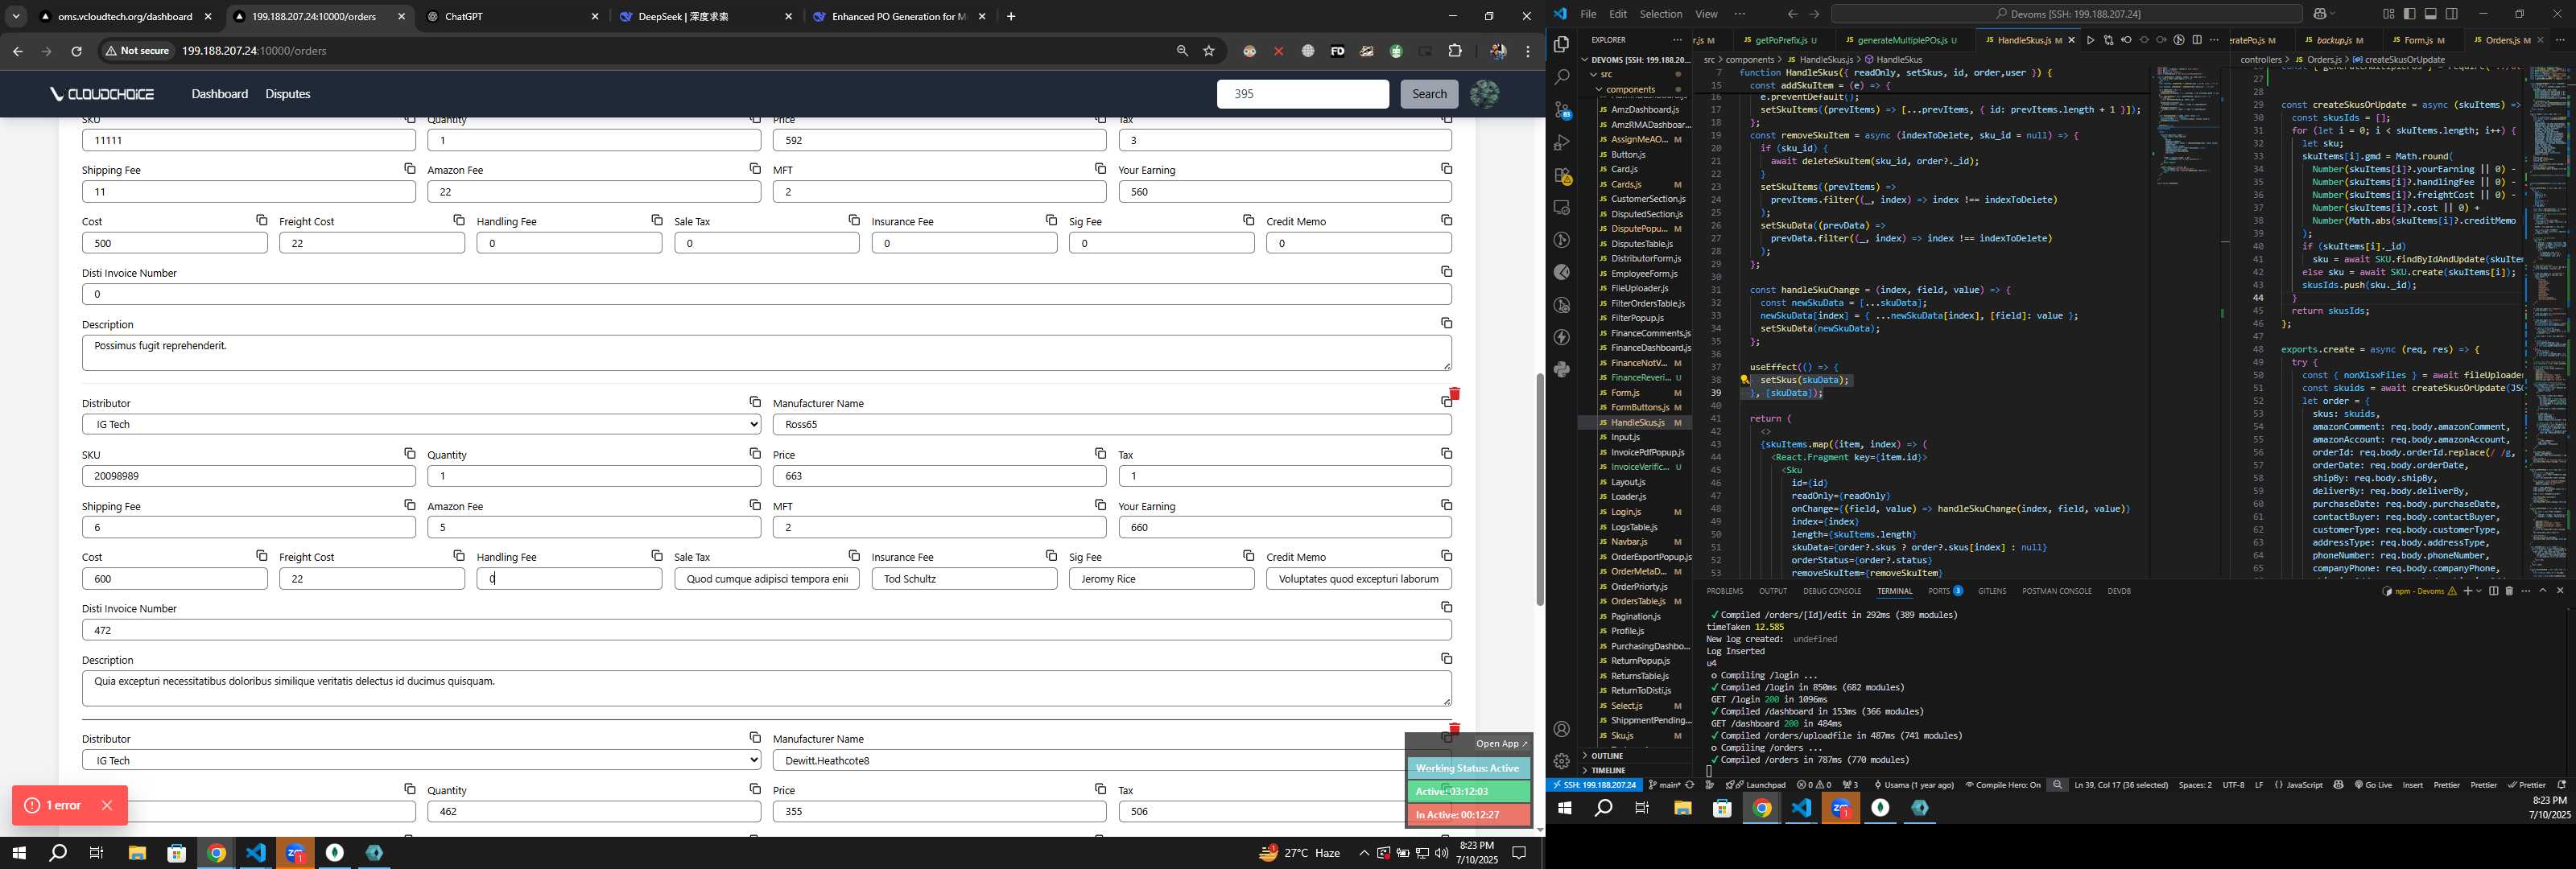Maximize the terminal panel with up chevron
Image resolution: width=2576 pixels, height=869 pixels.
(2543, 591)
